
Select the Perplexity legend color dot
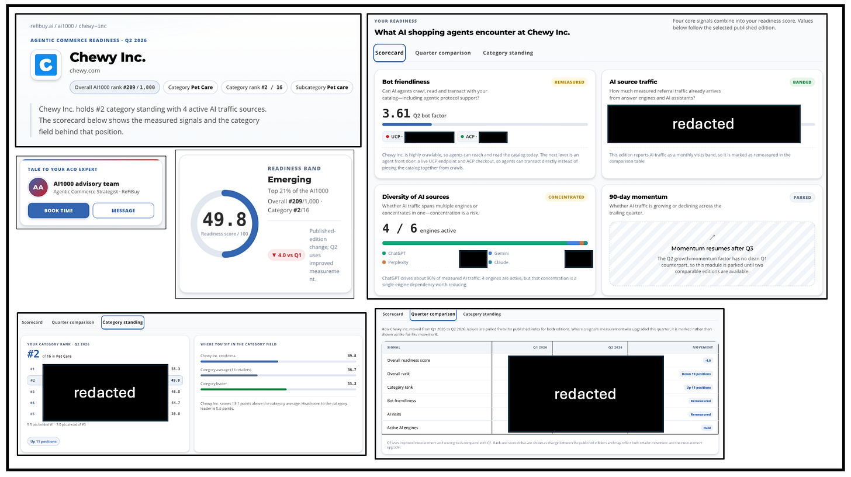[x=384, y=262]
